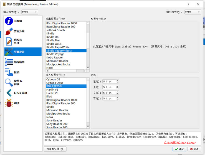
Task: Close the conversion dialog window
Action: point(198,4)
